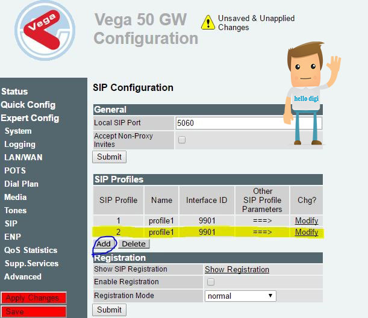Click the Unsaved & Unapplied Changes text
368x318 pixels.
coord(257,23)
